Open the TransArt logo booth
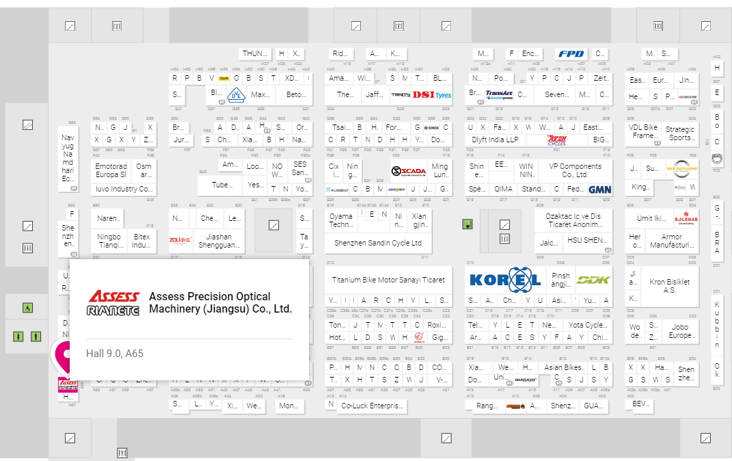The width and height of the screenshot is (732, 461). pos(499,95)
